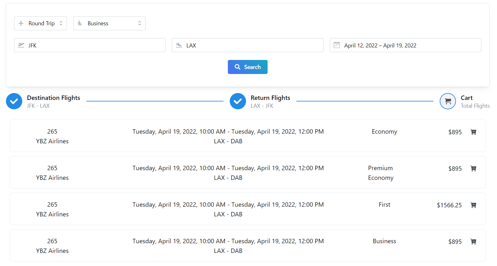Image resolution: width=497 pixels, height=266 pixels.
Task: Click 'JFK - LAX' route subtitle
Action: coord(38,106)
